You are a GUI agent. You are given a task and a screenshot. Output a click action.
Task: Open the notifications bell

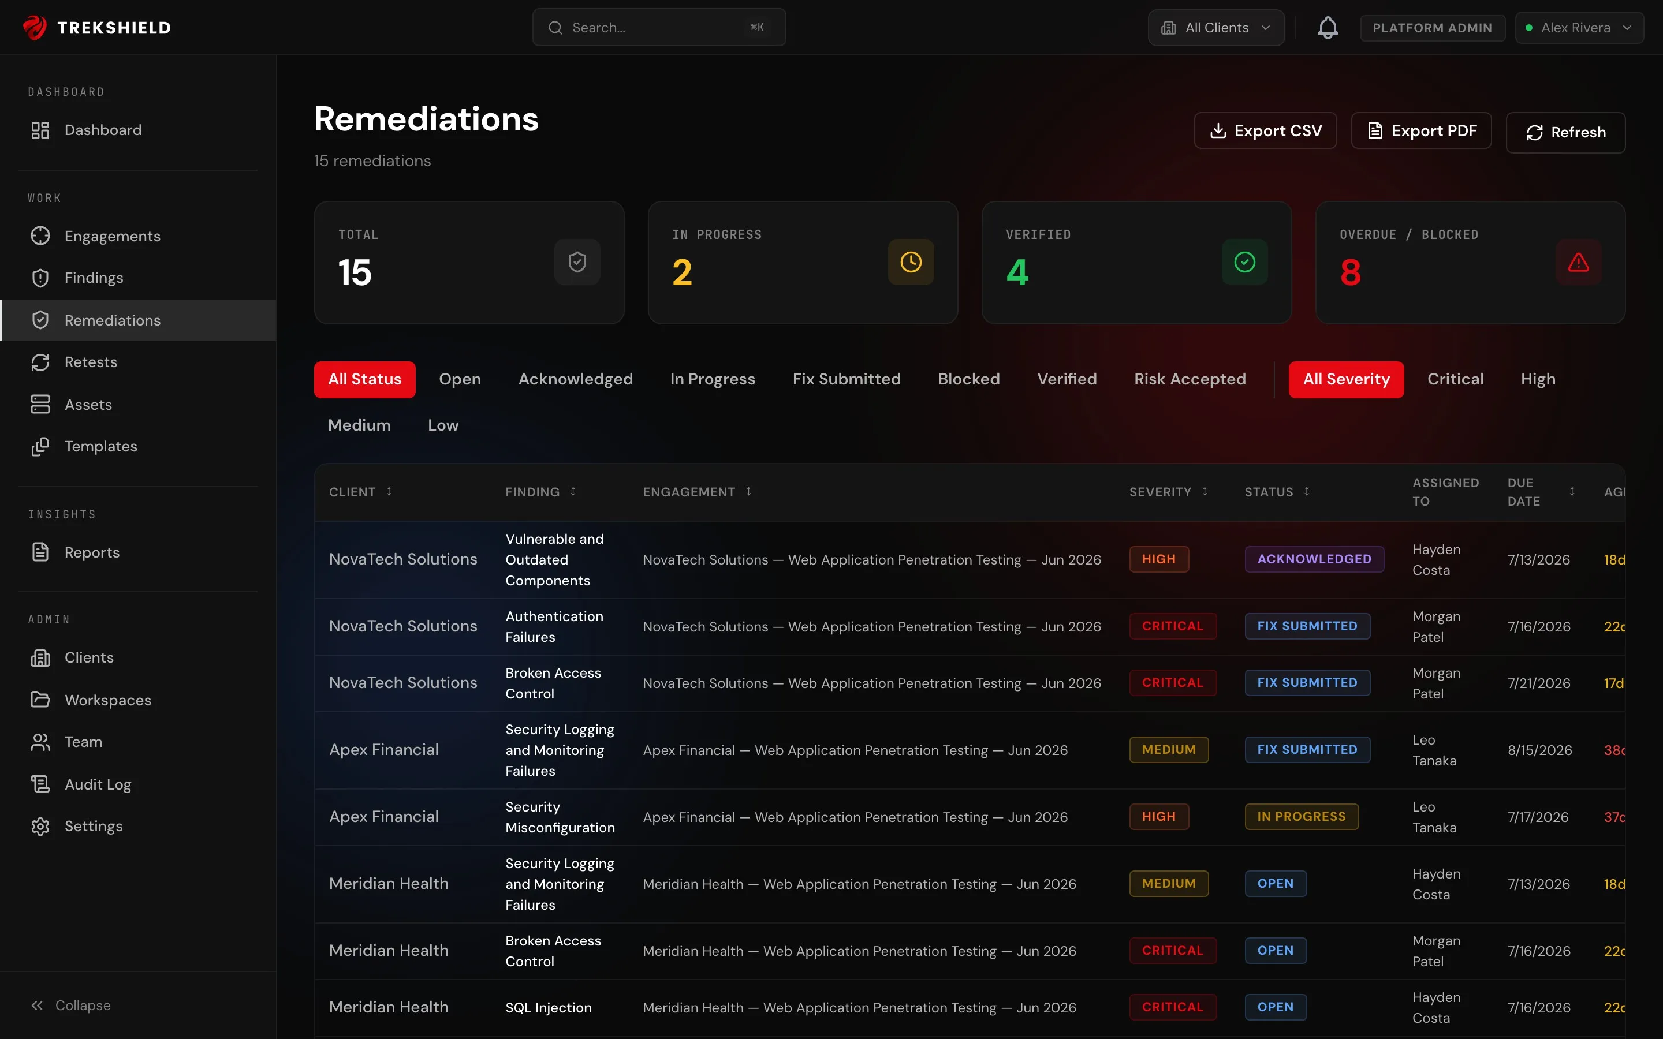coord(1328,28)
